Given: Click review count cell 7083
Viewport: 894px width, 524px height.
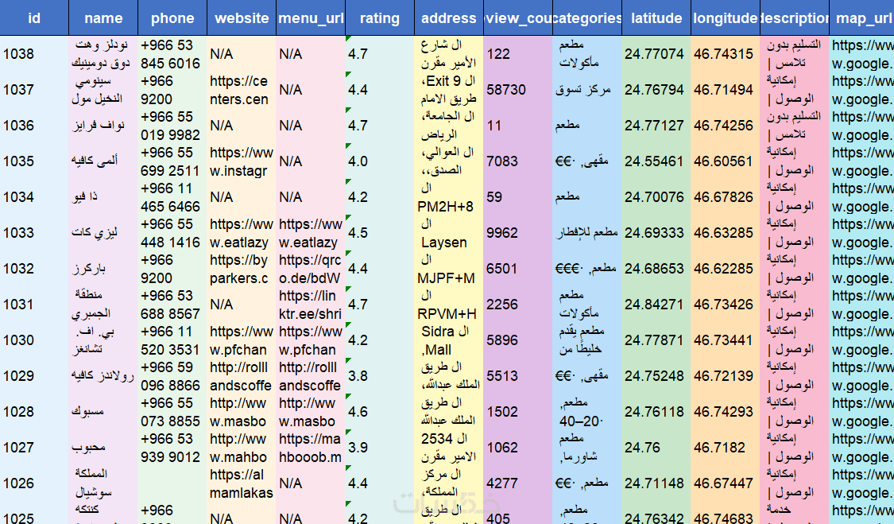Looking at the screenshot, I should (x=517, y=161).
